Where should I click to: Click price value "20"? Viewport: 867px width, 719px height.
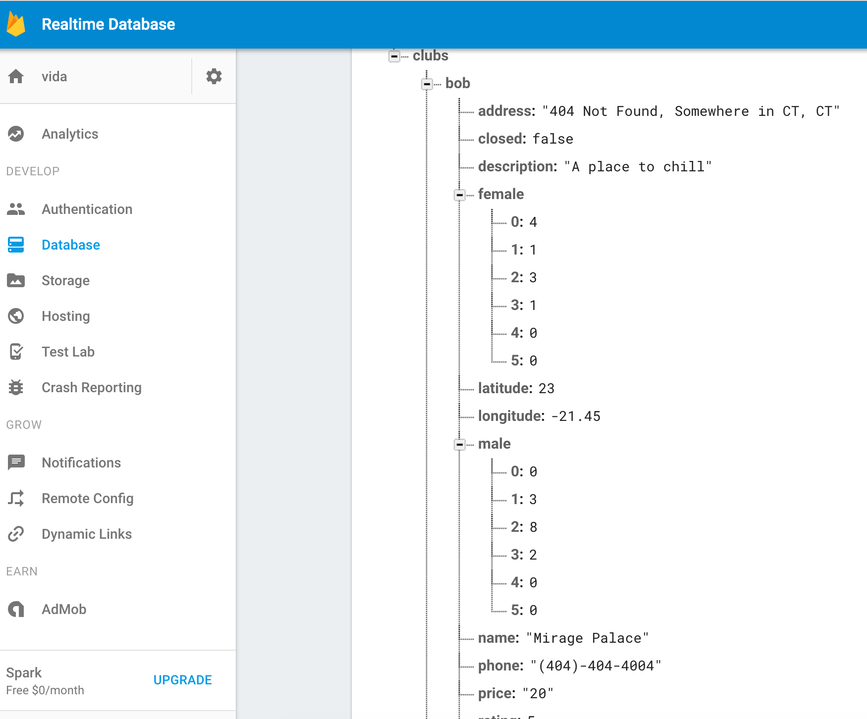[x=538, y=693]
